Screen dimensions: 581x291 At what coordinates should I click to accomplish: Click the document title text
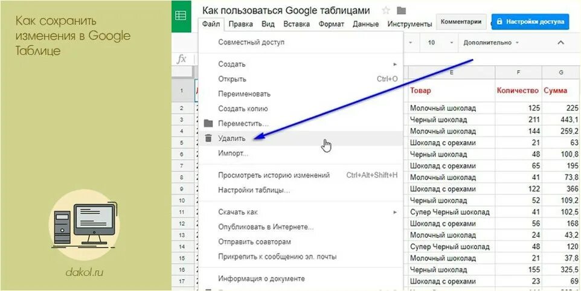click(286, 10)
